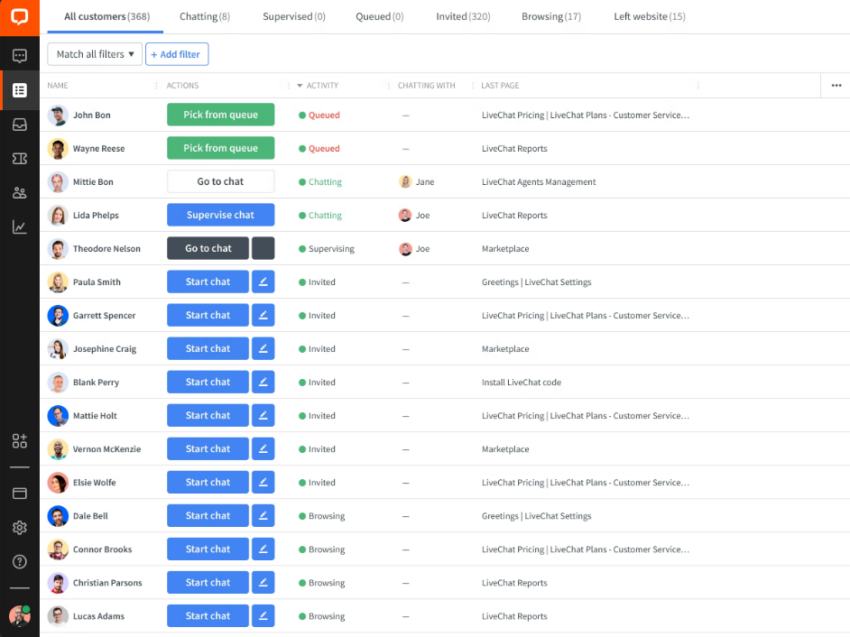This screenshot has height=637, width=850.
Task: View the Reports section from the sidebar
Action: (20, 226)
